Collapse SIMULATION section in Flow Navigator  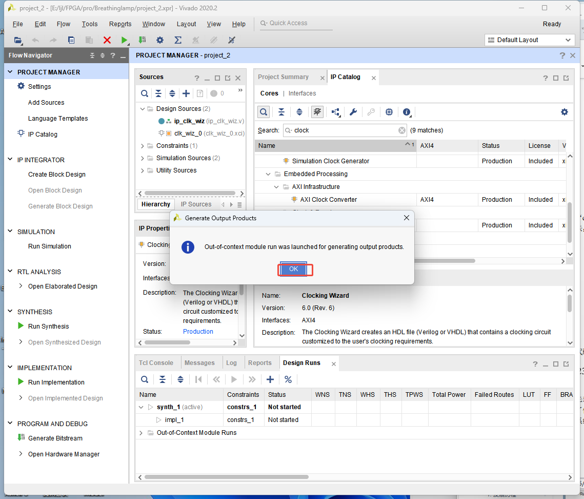point(10,231)
